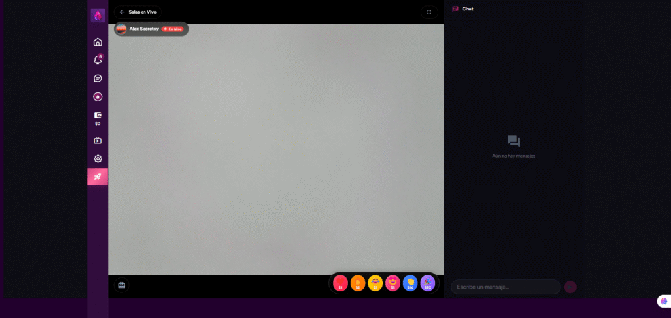Open Alex Secretsy streamer avatar
The width and height of the screenshot is (671, 318).
[121, 29]
